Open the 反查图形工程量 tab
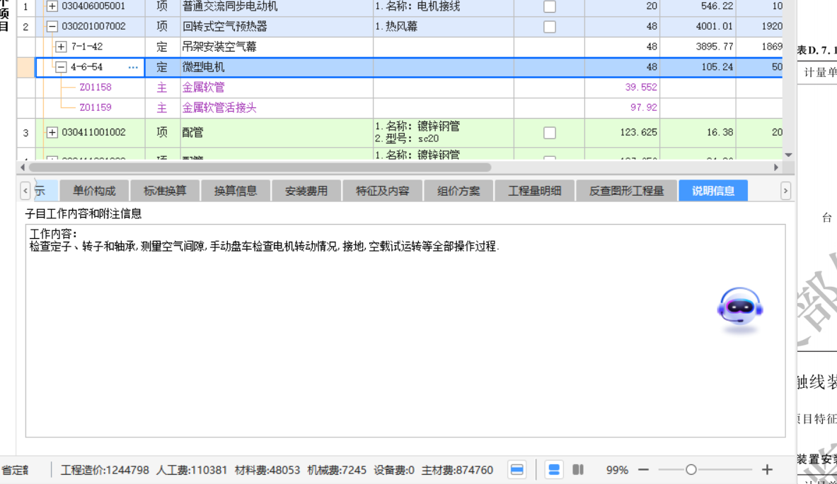 626,191
